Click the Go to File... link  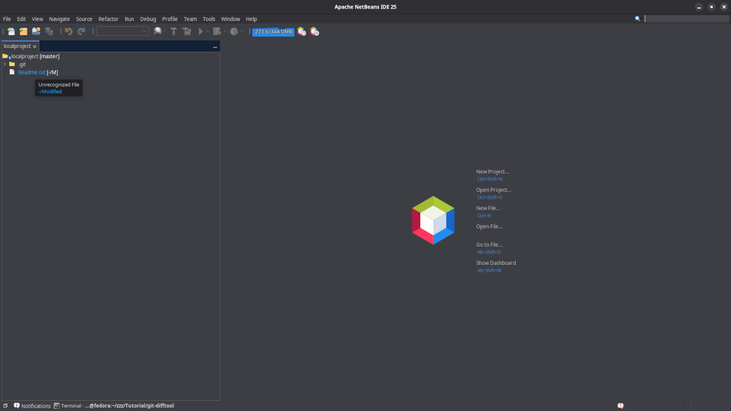point(489,244)
